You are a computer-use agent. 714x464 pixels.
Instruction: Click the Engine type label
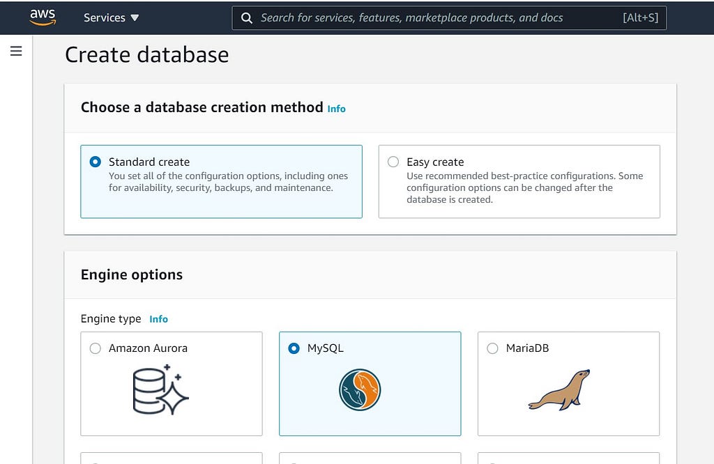click(111, 319)
